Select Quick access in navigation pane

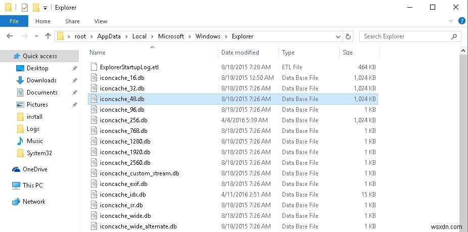pos(39,56)
